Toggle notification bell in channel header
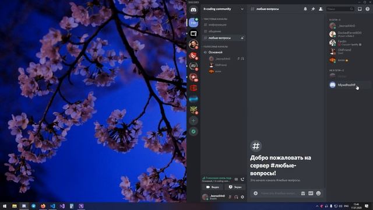Image resolution: width=373 pixels, height=210 pixels. point(305,9)
